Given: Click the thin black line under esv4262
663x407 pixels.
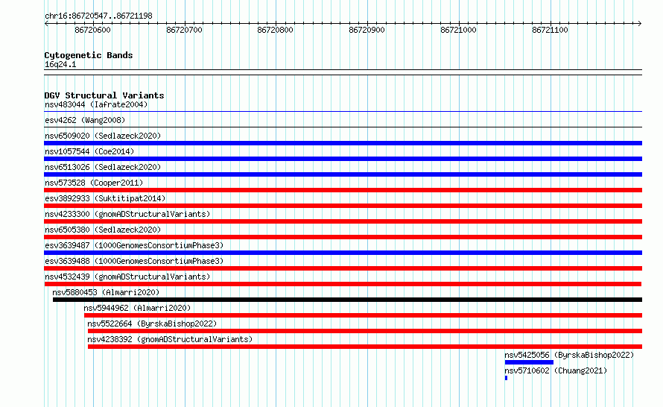Looking at the screenshot, I should click(343, 127).
